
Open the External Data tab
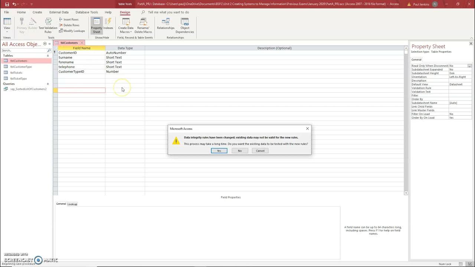click(x=59, y=12)
